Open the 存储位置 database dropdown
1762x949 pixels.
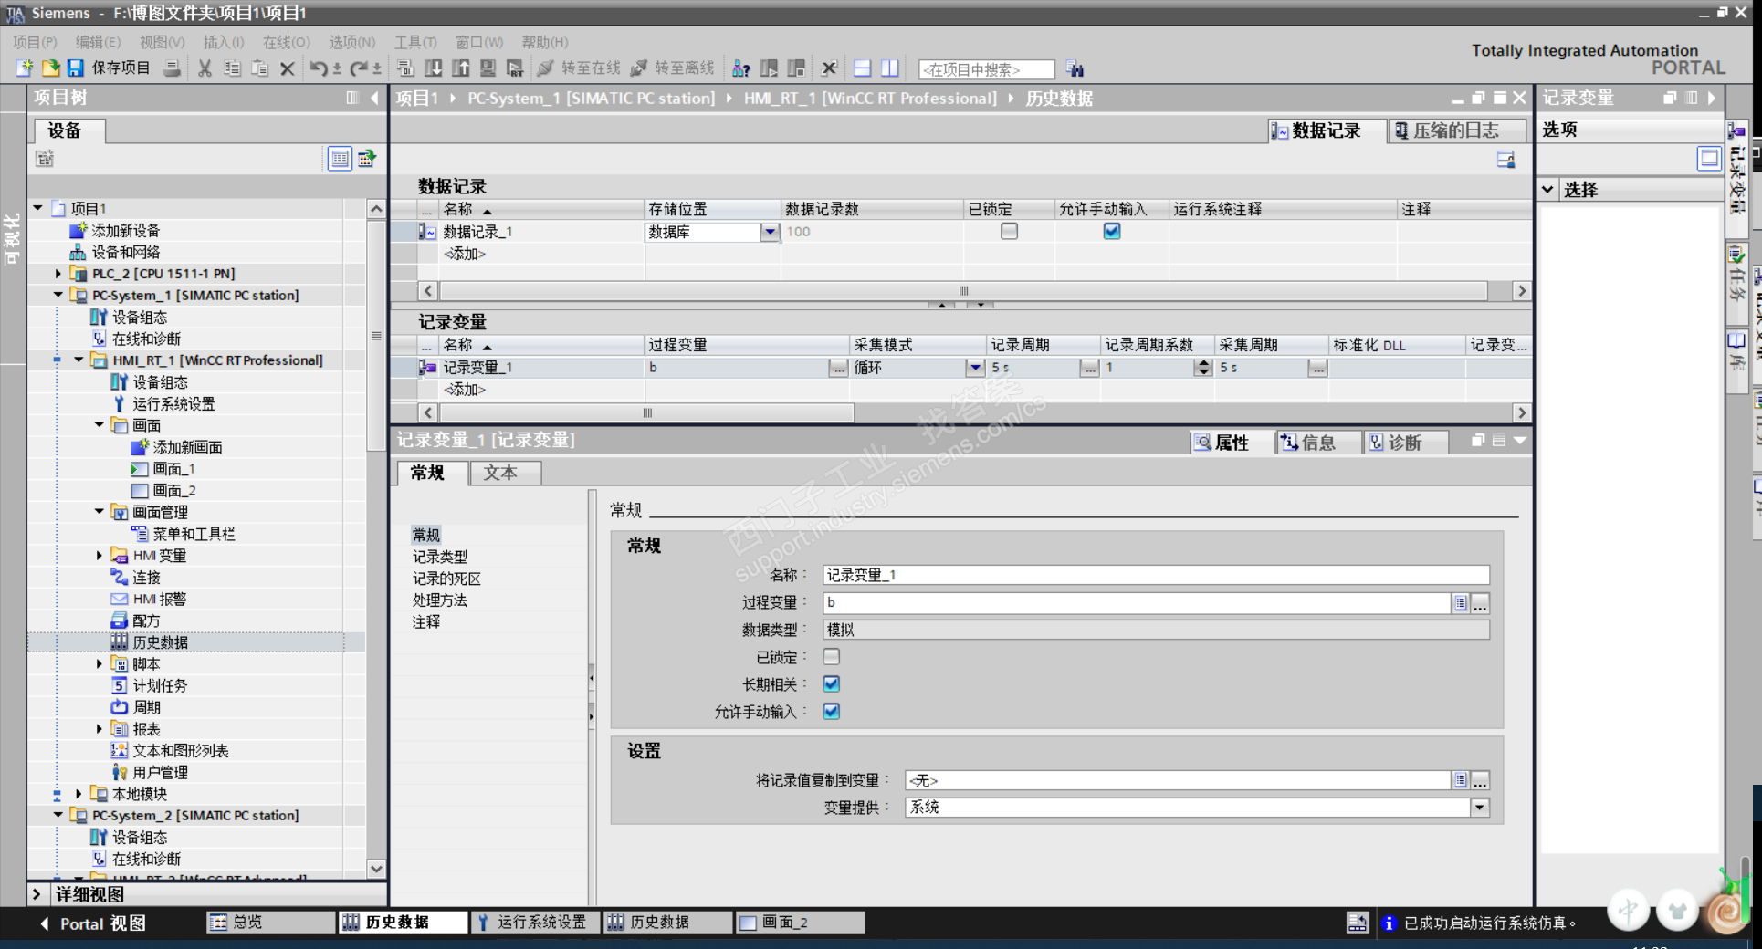point(770,232)
